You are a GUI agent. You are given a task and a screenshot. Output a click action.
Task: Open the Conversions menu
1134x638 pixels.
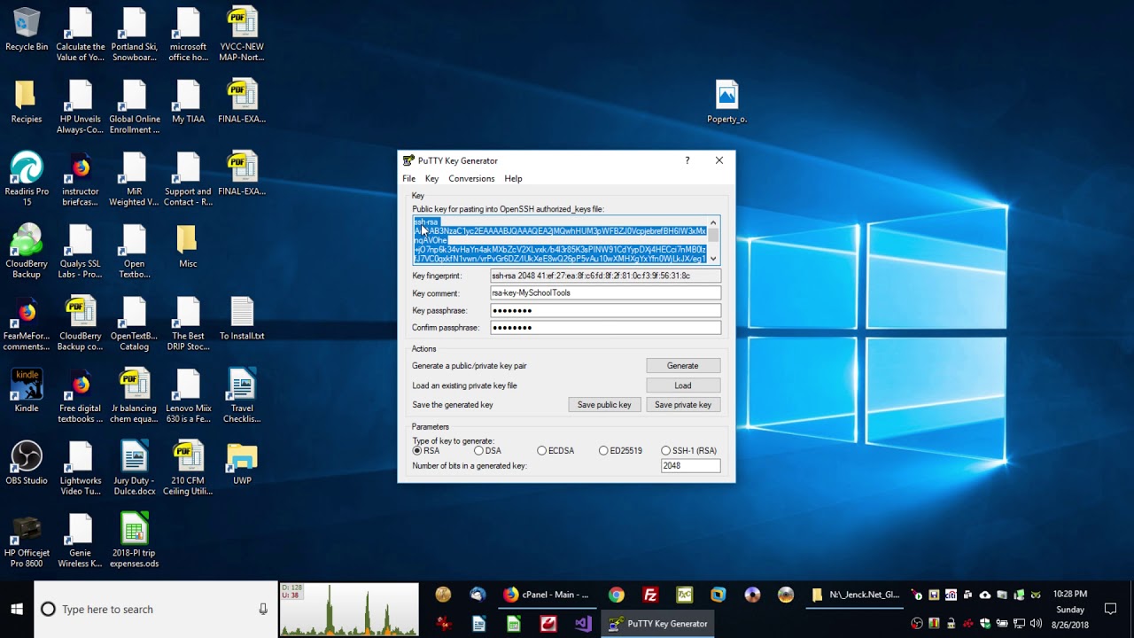tap(471, 178)
